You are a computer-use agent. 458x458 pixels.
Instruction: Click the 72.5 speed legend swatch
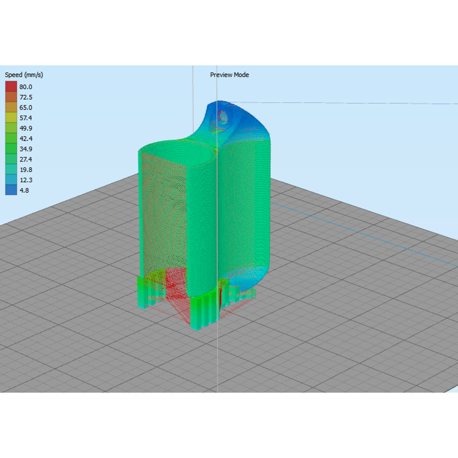(11, 97)
